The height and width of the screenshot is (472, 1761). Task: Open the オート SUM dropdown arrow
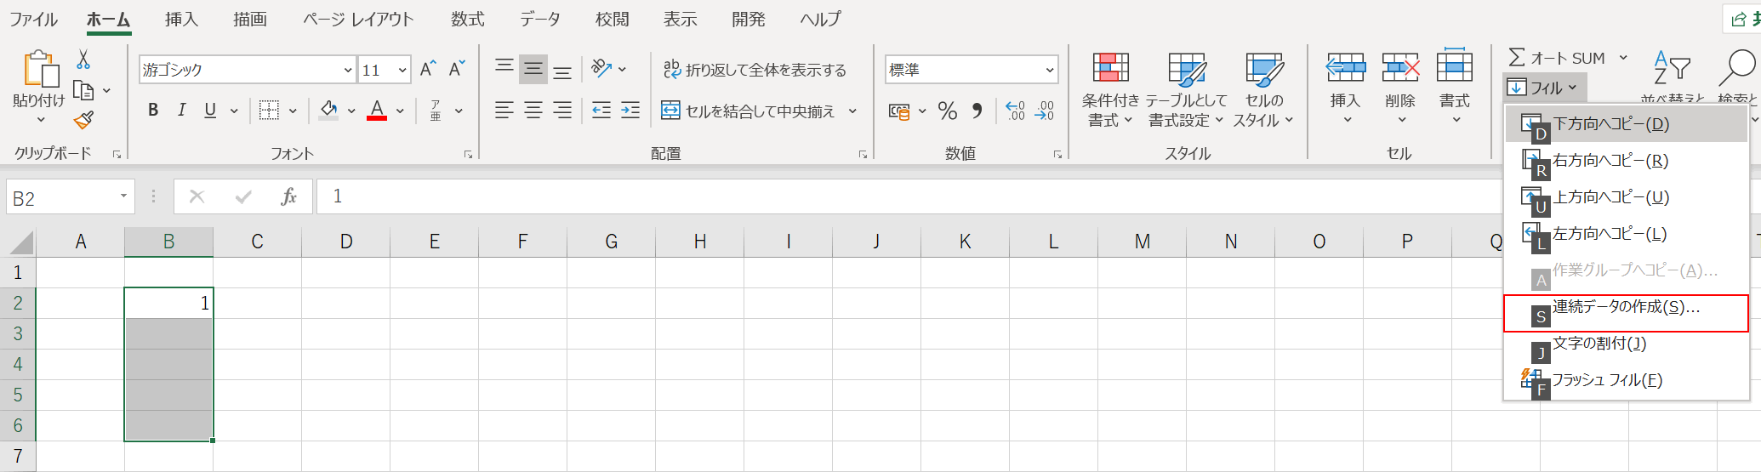(1623, 58)
